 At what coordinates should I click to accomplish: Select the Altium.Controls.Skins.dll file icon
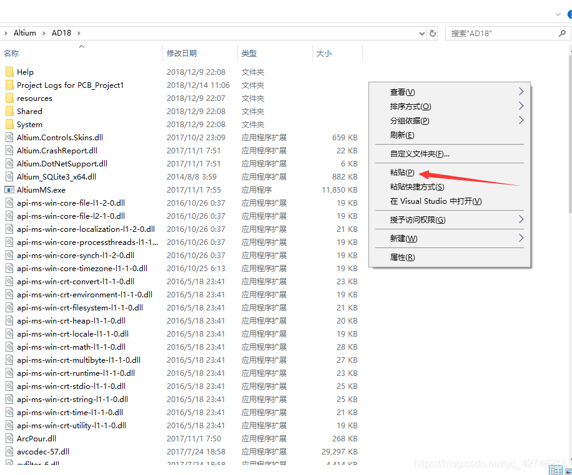click(9, 137)
